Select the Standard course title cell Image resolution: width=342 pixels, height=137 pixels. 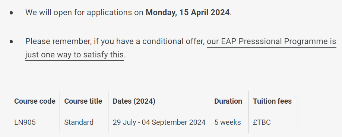(x=84, y=123)
